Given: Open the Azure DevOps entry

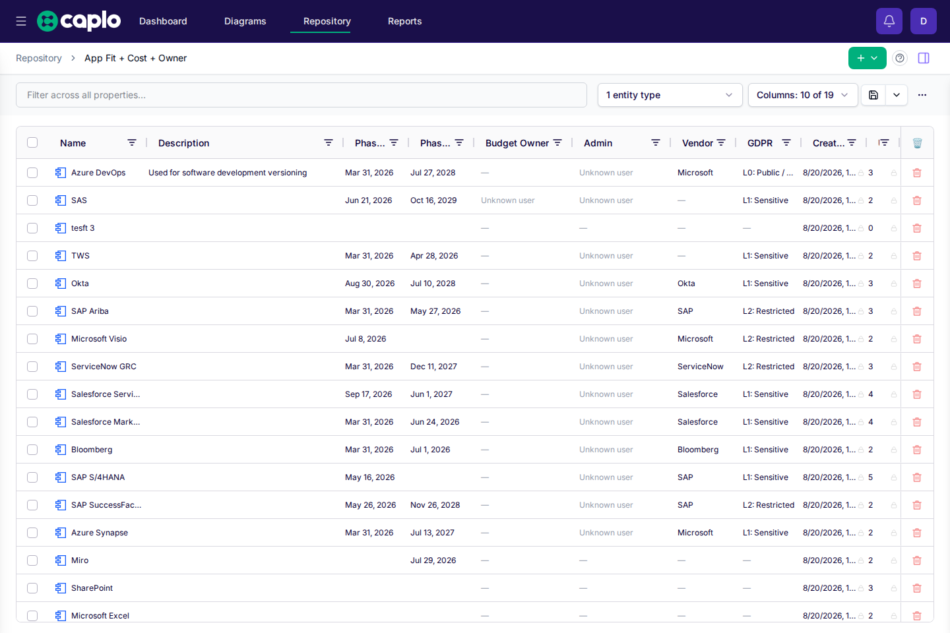Looking at the screenshot, I should (x=98, y=173).
